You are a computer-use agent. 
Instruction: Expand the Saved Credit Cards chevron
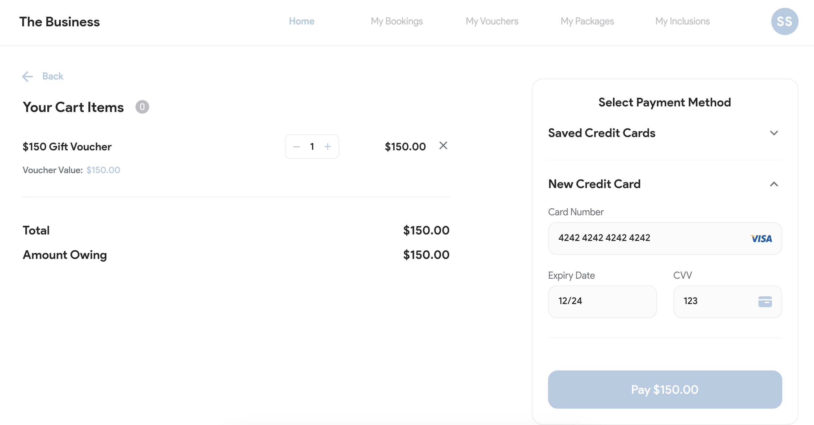coord(773,133)
